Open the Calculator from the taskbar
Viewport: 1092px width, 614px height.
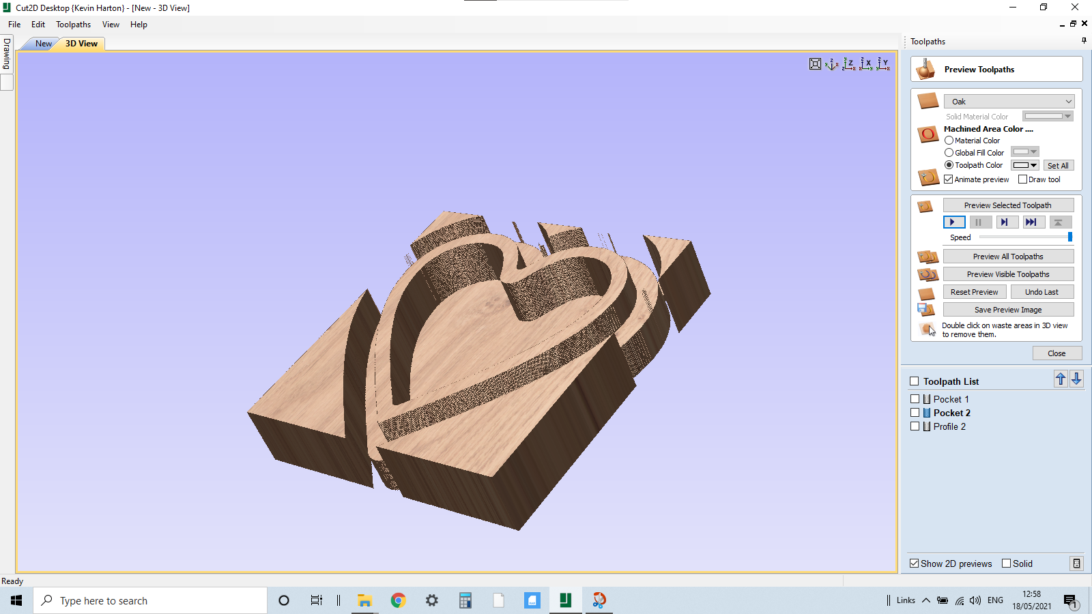(x=465, y=600)
